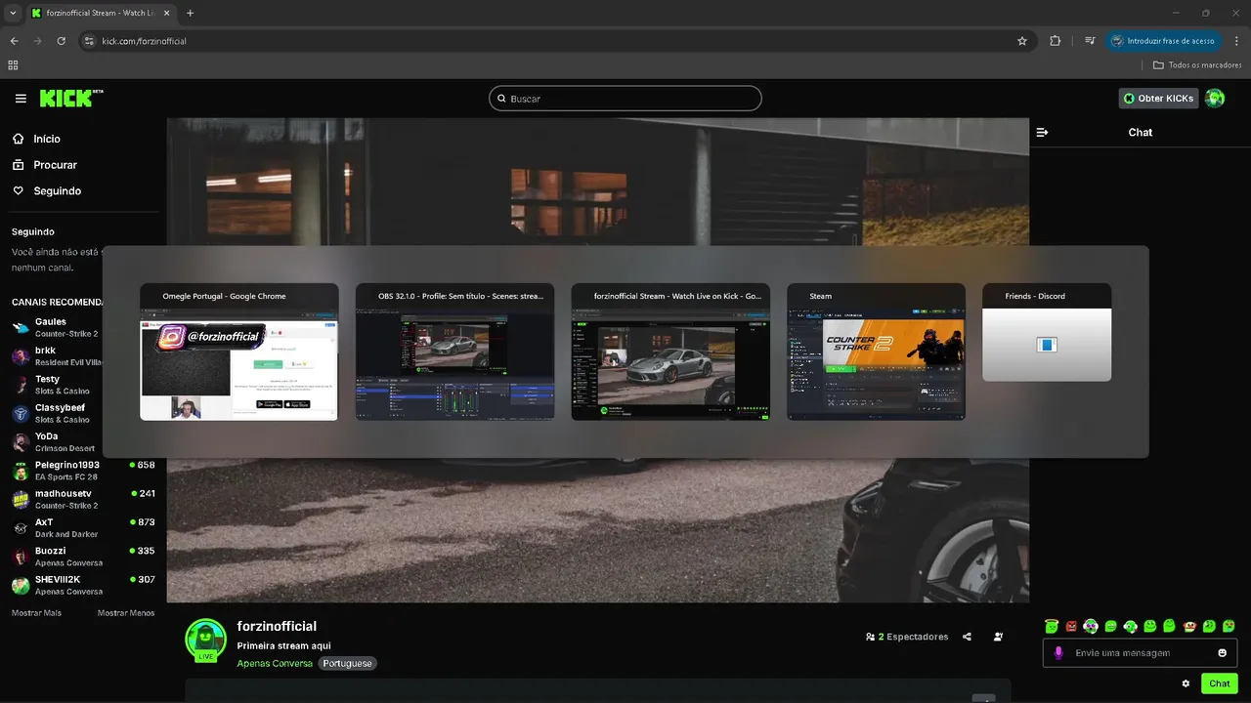The height and width of the screenshot is (703, 1251).
Task: Open the Kick hamburger menu
Action: pos(21,99)
